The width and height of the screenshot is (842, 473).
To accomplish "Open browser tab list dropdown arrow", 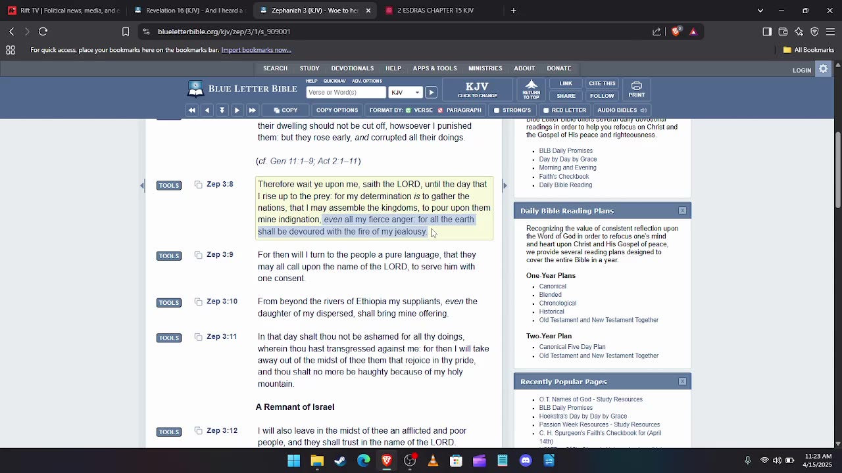I will click(760, 11).
